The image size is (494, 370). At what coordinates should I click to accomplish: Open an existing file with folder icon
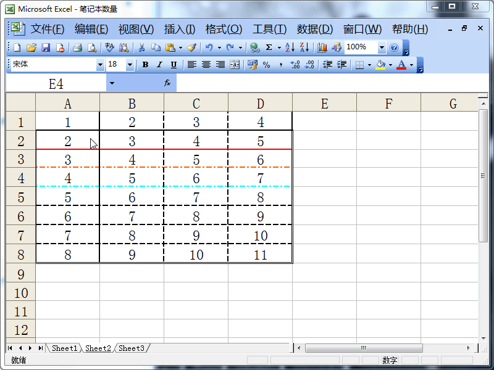[31, 47]
